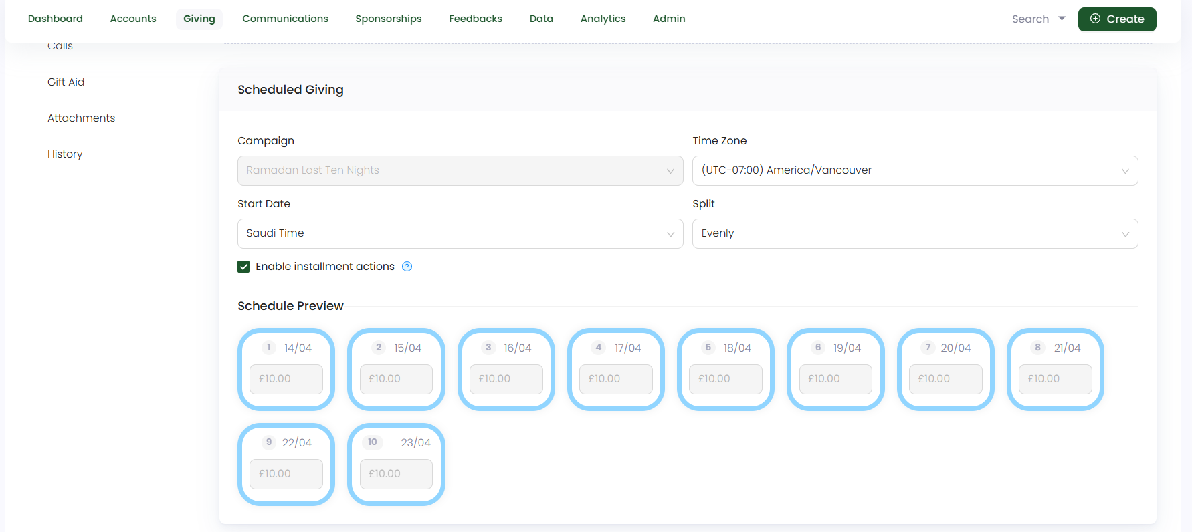Click installment number 3 badge
The height and width of the screenshot is (532, 1192).
(x=488, y=347)
